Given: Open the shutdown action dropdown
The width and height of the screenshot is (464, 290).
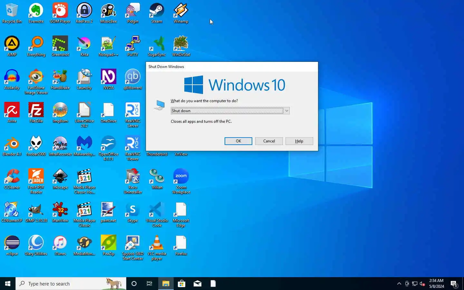Looking at the screenshot, I should point(230,111).
